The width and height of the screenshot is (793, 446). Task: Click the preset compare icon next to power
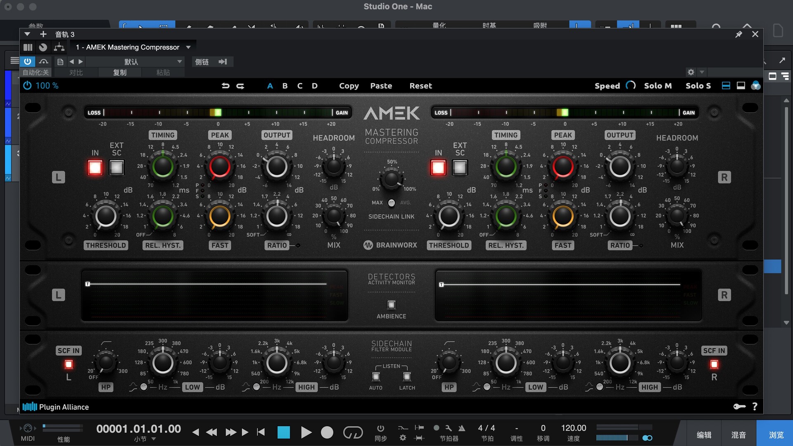(43, 62)
